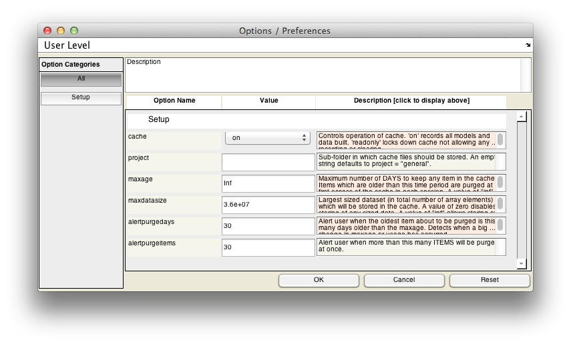This screenshot has width=571, height=344.
Task: Click the maxdatasize value field
Action: 268,205
